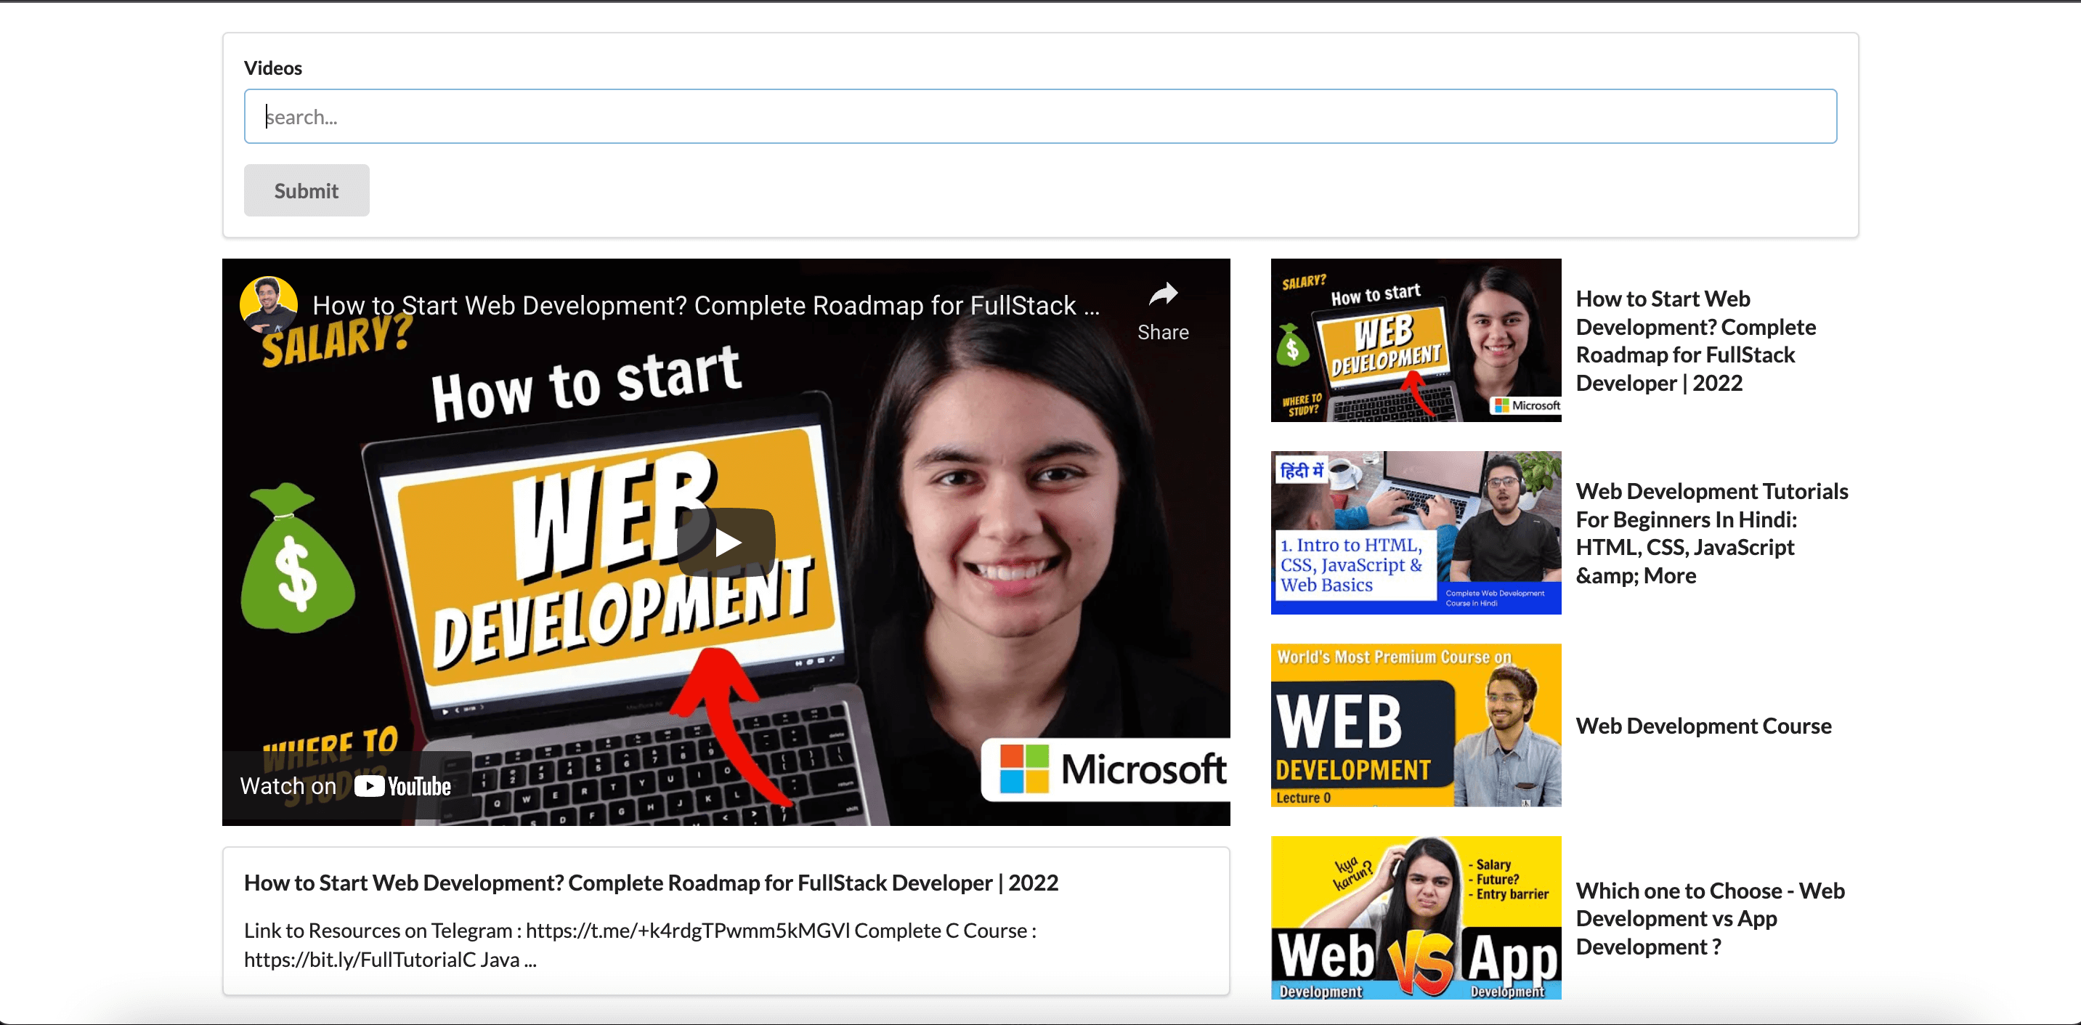Click the 'Link to Resources on Telegram' description
Image resolution: width=2081 pixels, height=1025 pixels.
[640, 944]
